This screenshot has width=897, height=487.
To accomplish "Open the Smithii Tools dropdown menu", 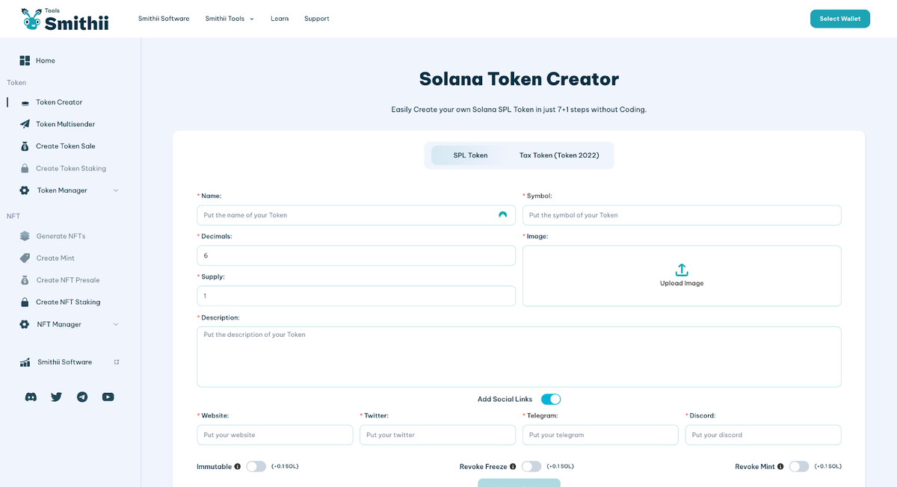I will [x=229, y=19].
